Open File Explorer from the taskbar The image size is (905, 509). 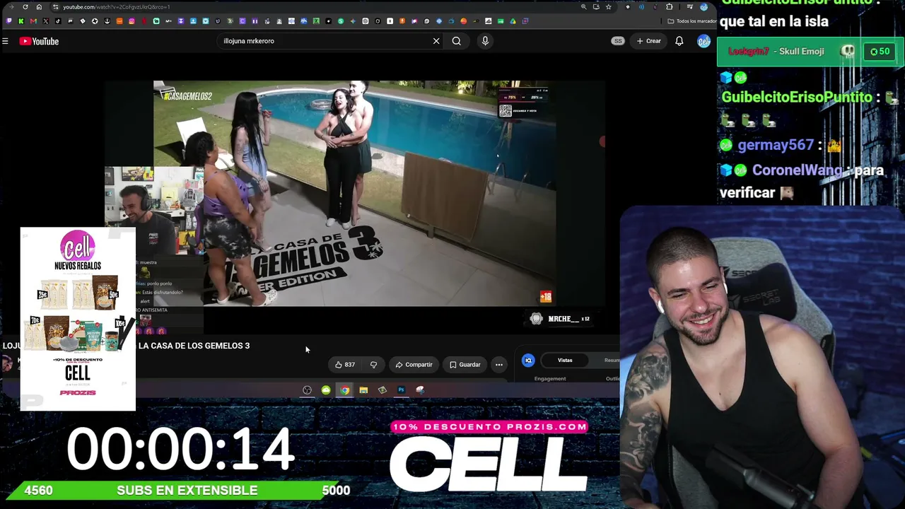363,390
